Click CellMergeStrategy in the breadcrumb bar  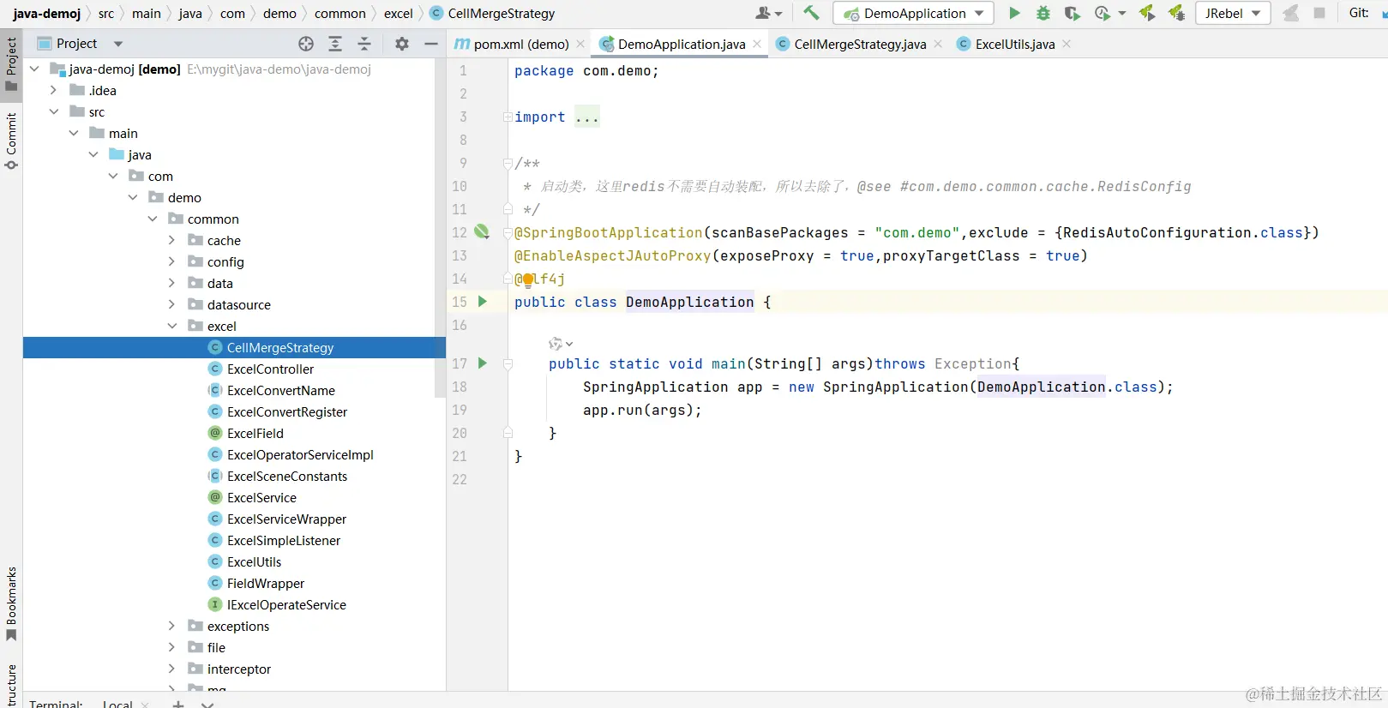point(492,13)
